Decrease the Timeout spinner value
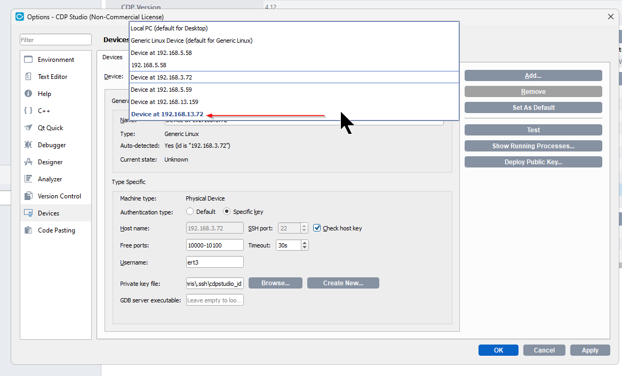The height and width of the screenshot is (376, 622). pyautogui.click(x=304, y=247)
